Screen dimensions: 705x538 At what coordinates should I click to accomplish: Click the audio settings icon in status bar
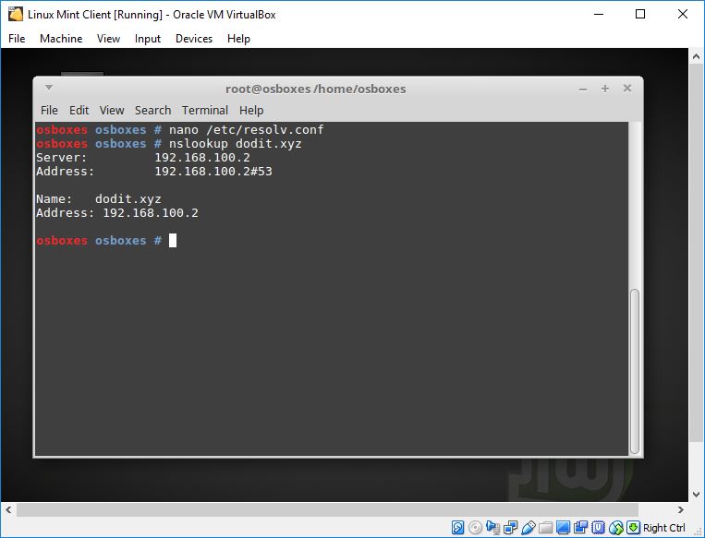492,527
